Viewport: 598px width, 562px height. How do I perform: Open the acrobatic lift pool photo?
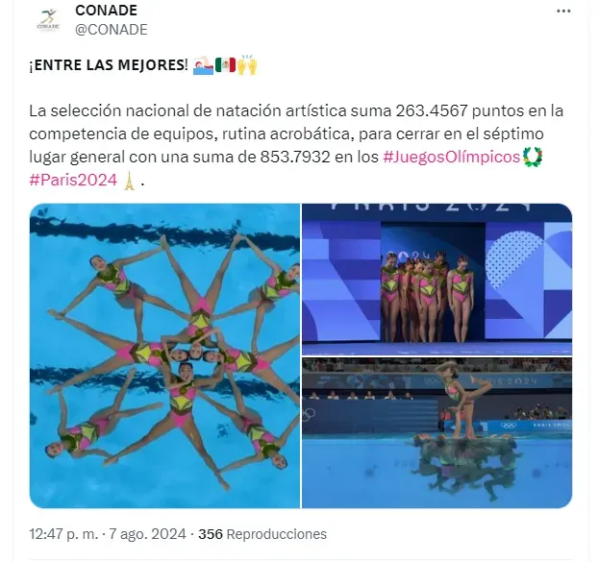437,433
